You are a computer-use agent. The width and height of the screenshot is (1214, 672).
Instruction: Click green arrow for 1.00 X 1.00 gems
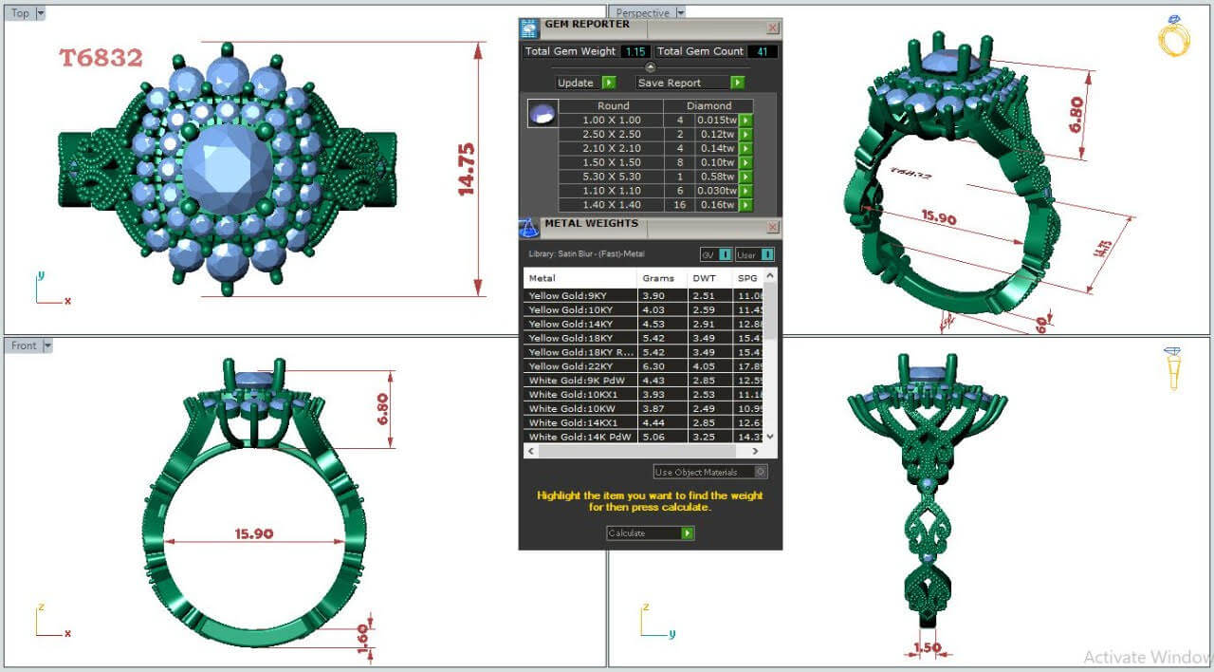(x=745, y=121)
